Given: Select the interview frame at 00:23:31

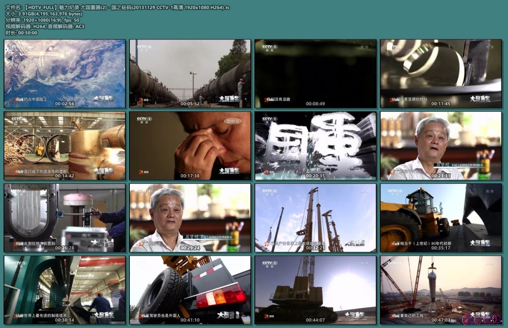Looking at the screenshot, I should point(441,146).
